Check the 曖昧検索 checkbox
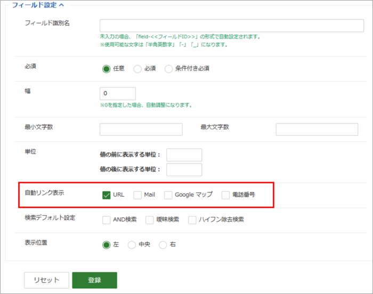 click(x=149, y=220)
